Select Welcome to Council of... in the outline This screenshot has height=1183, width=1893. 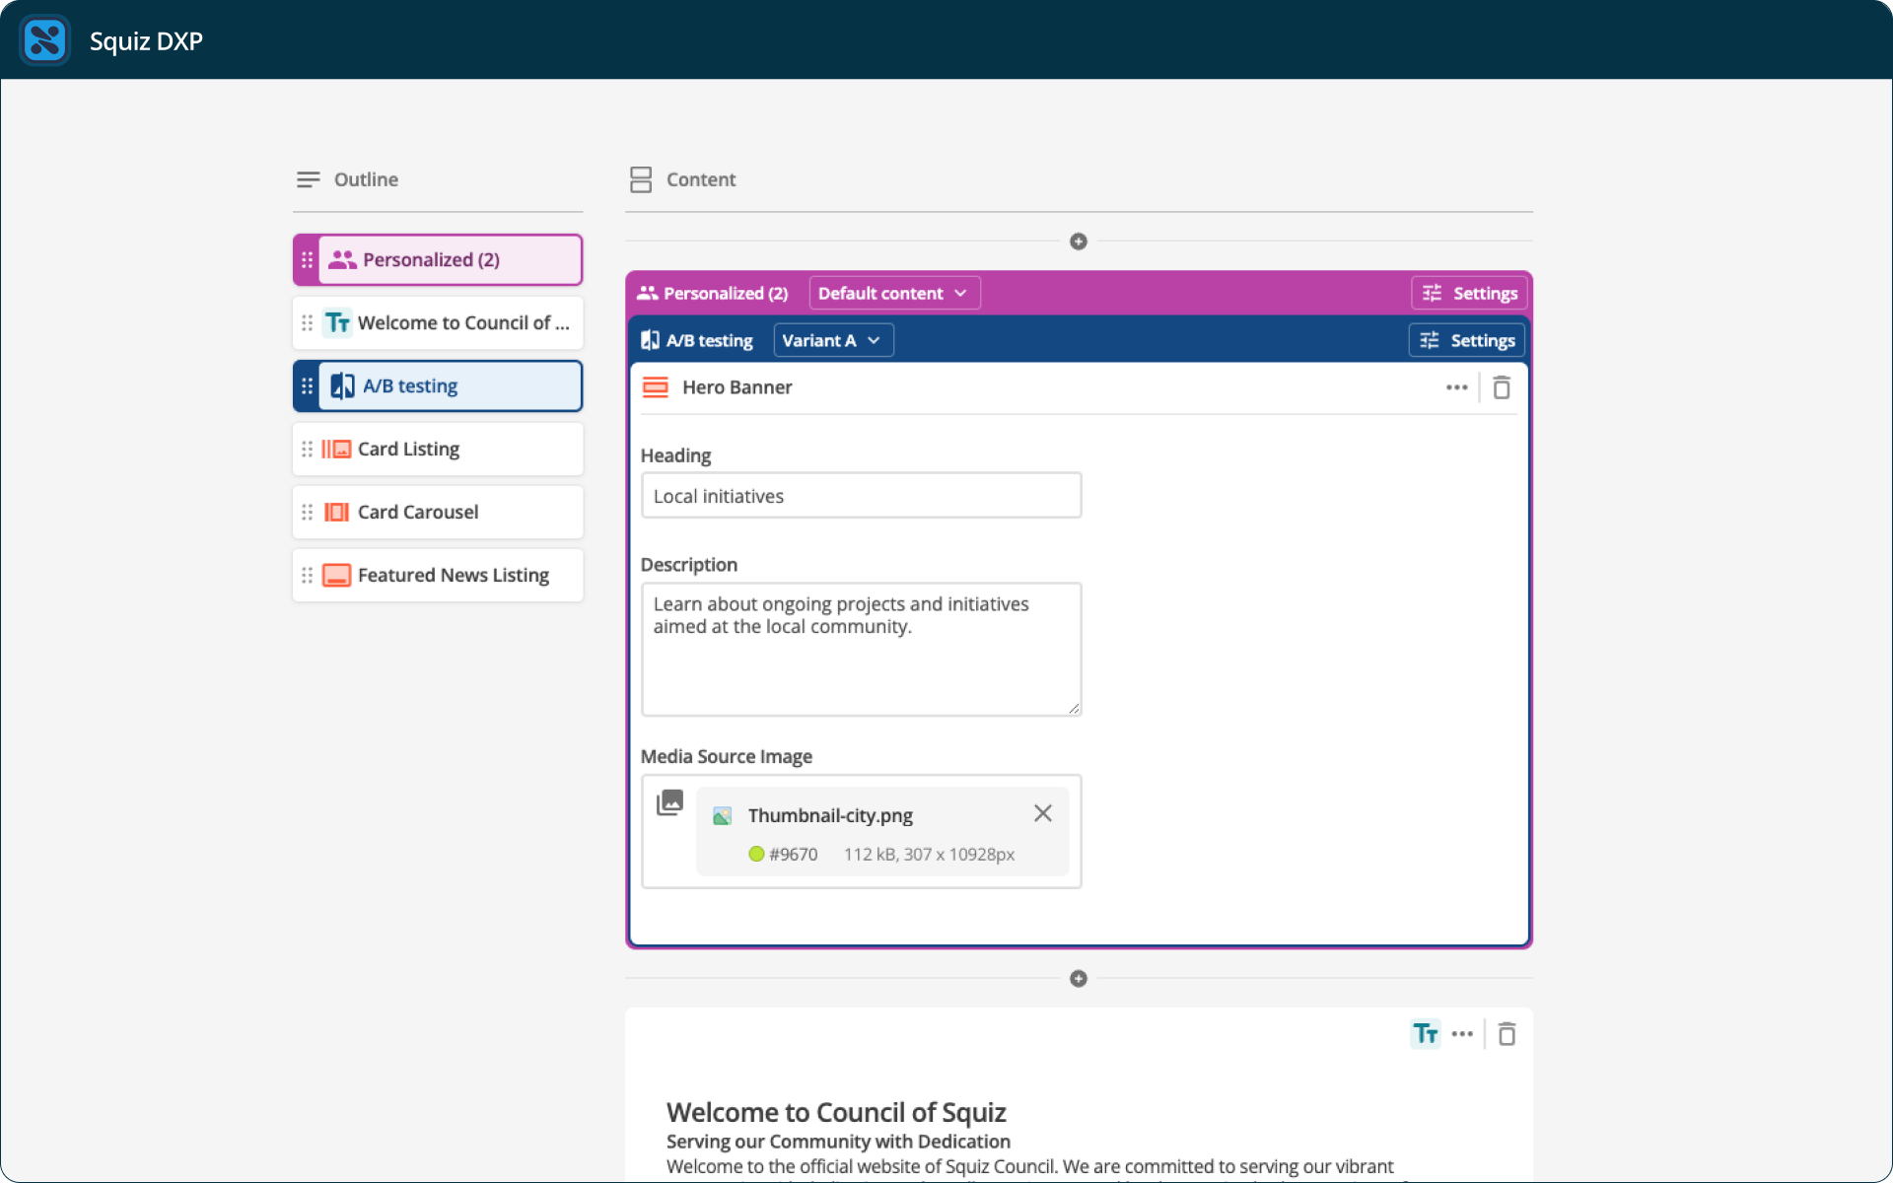click(438, 322)
